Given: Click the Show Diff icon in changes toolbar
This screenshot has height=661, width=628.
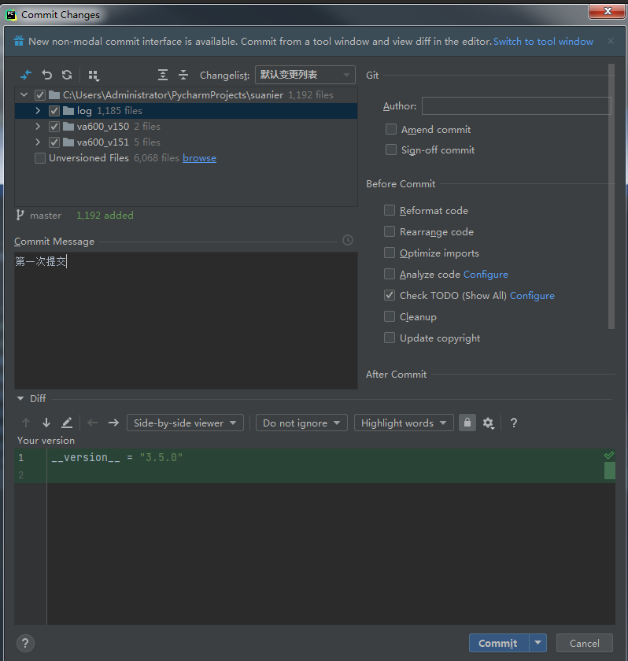Looking at the screenshot, I should point(26,75).
